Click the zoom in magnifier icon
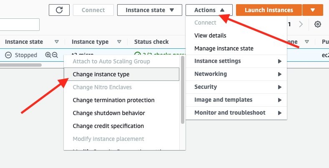329x168 pixels. (48, 55)
